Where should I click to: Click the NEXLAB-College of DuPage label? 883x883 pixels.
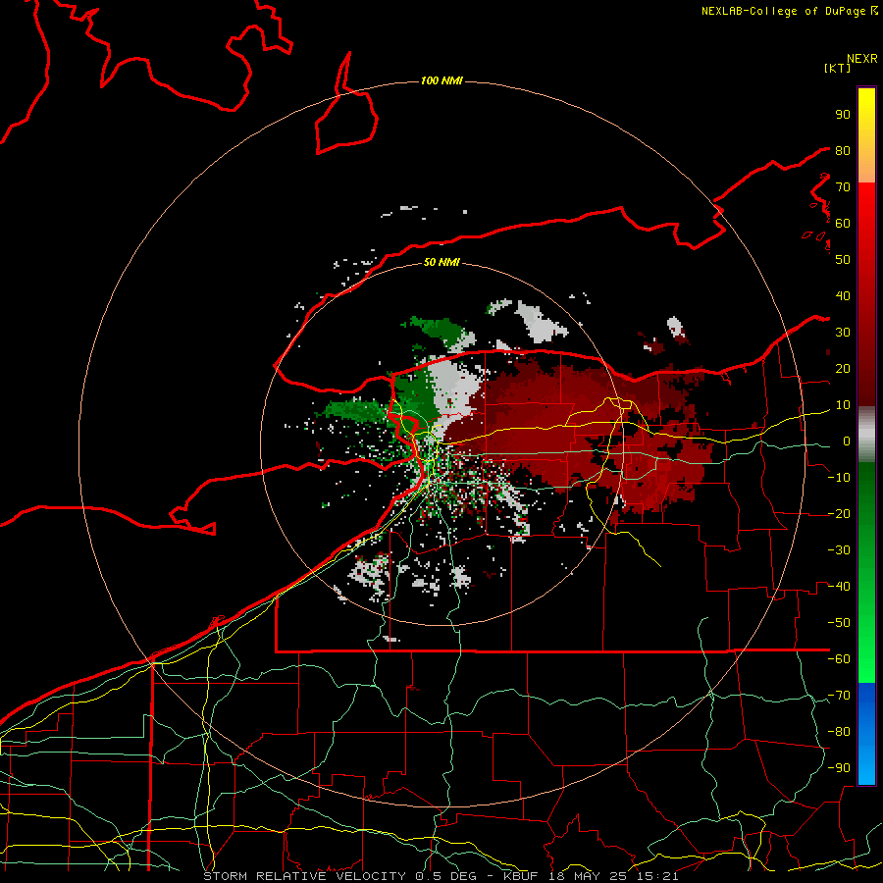tap(785, 11)
